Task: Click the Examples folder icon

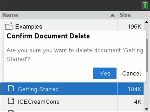Action: pos(9,27)
